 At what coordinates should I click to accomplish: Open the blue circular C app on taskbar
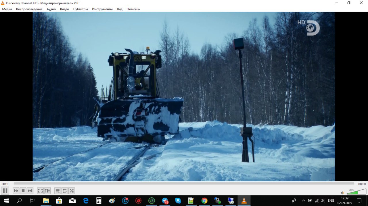point(125,201)
